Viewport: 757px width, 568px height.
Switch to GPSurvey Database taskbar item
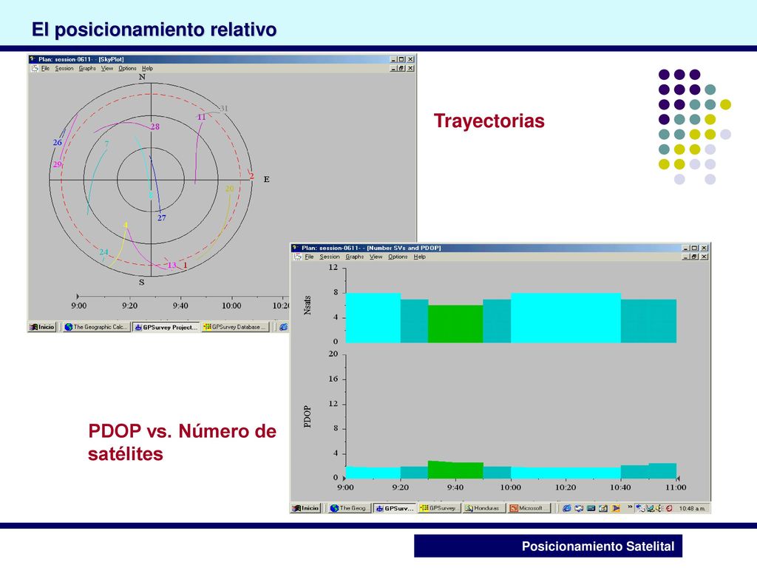(x=235, y=327)
